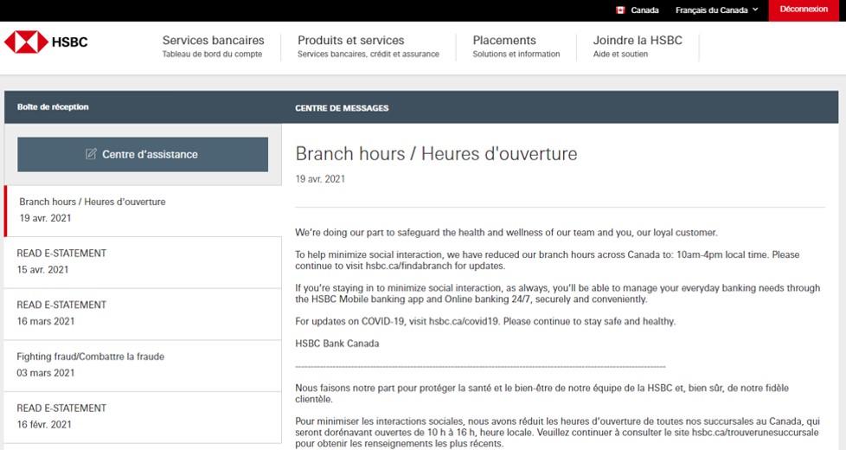Click Tableau de bord du compte subtitle
Image resolution: width=846 pixels, height=450 pixels.
[x=212, y=54]
